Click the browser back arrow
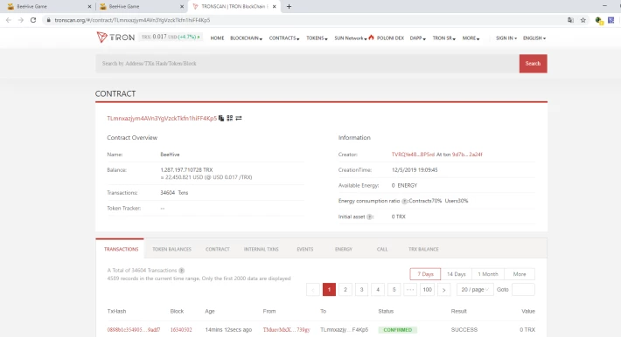This screenshot has width=621, height=337. (x=9, y=20)
